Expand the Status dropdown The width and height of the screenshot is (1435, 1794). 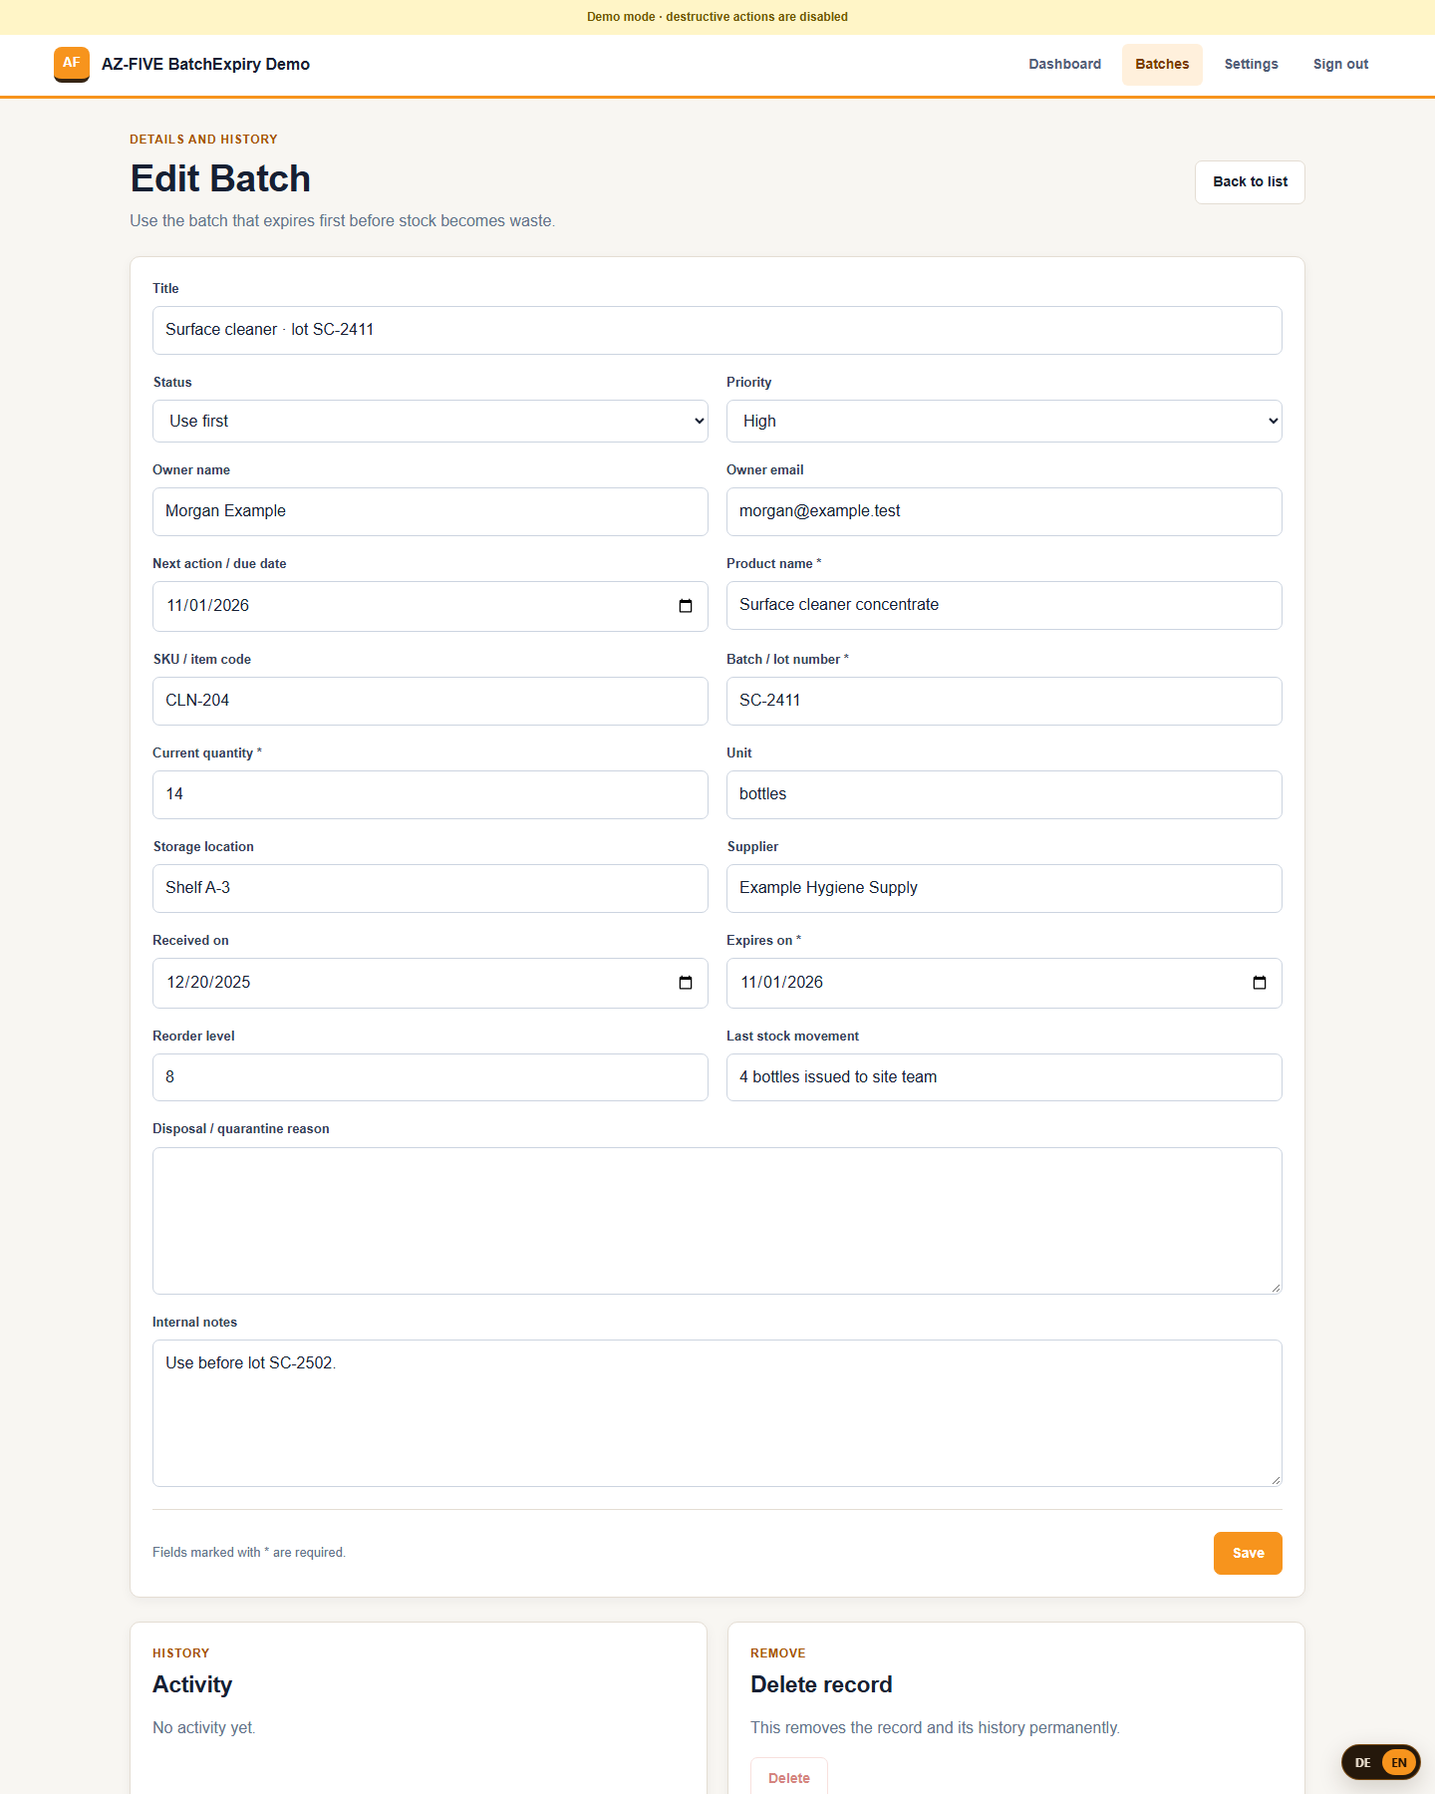tap(430, 422)
